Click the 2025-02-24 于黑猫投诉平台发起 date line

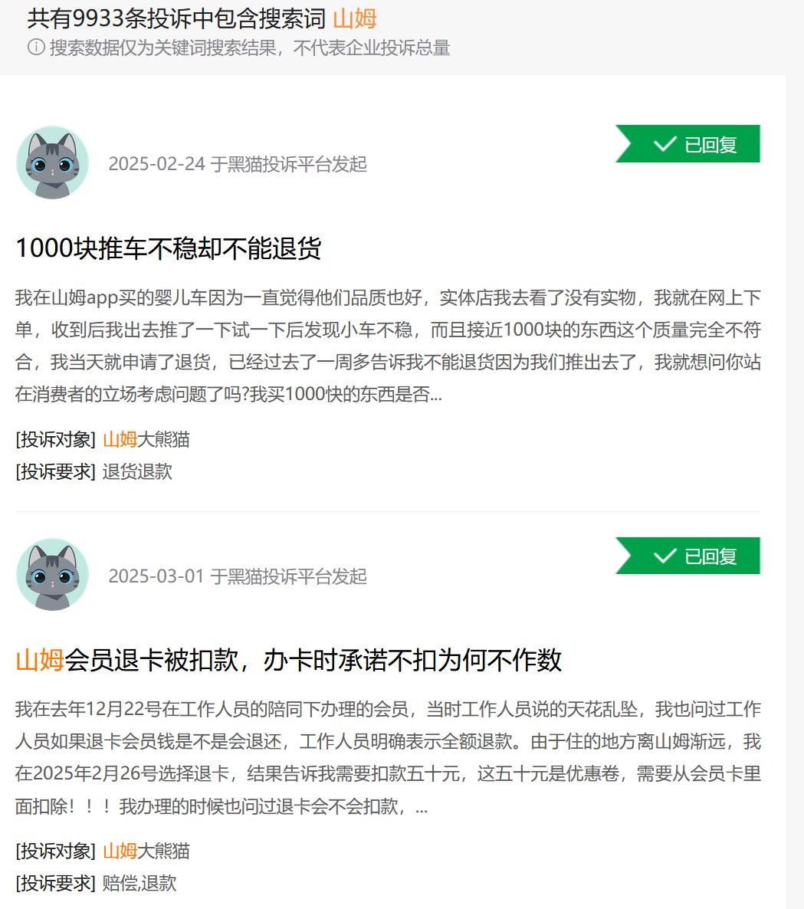click(x=238, y=164)
